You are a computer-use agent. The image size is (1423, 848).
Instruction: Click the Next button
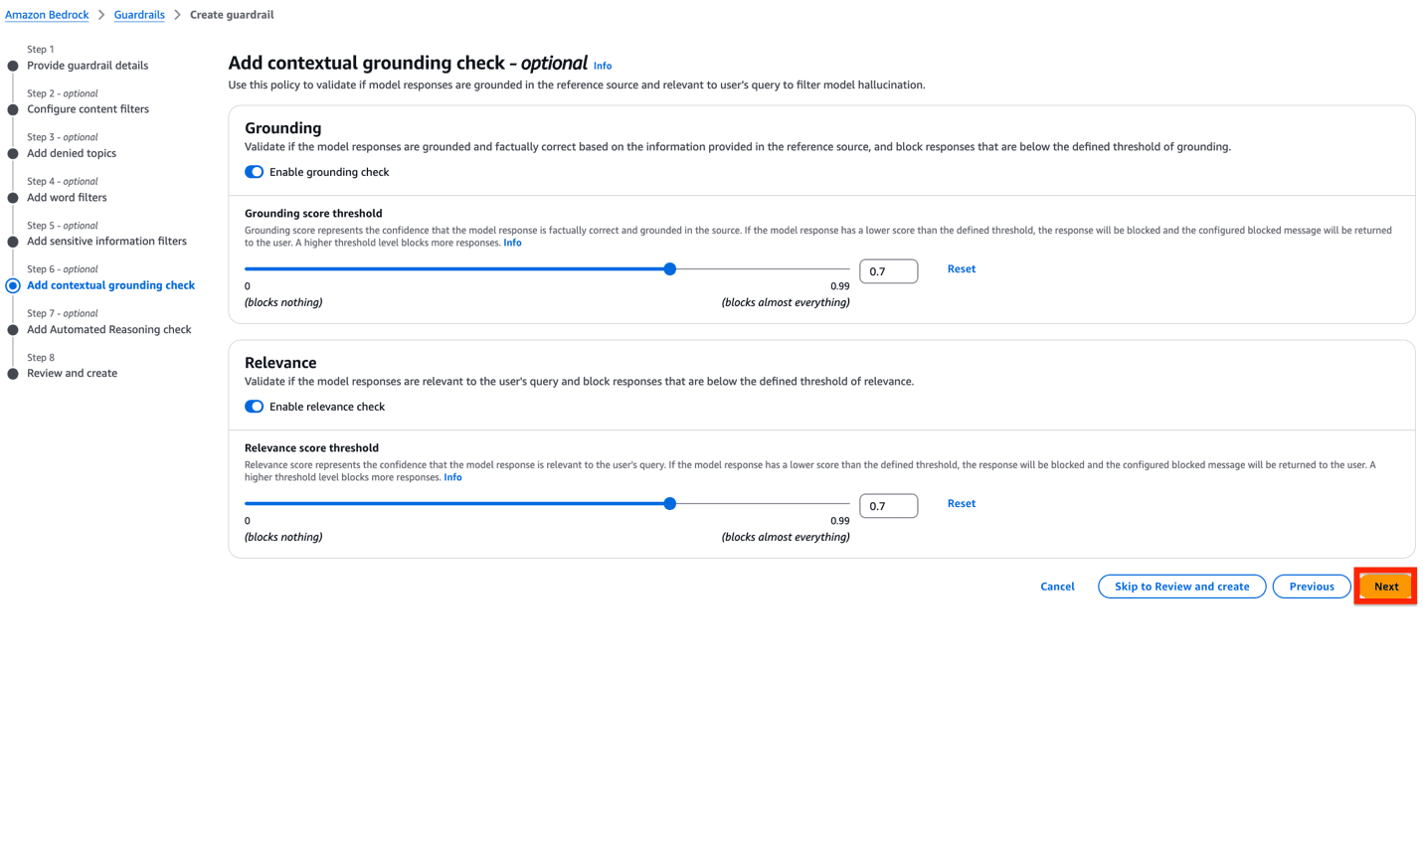pyautogui.click(x=1385, y=586)
